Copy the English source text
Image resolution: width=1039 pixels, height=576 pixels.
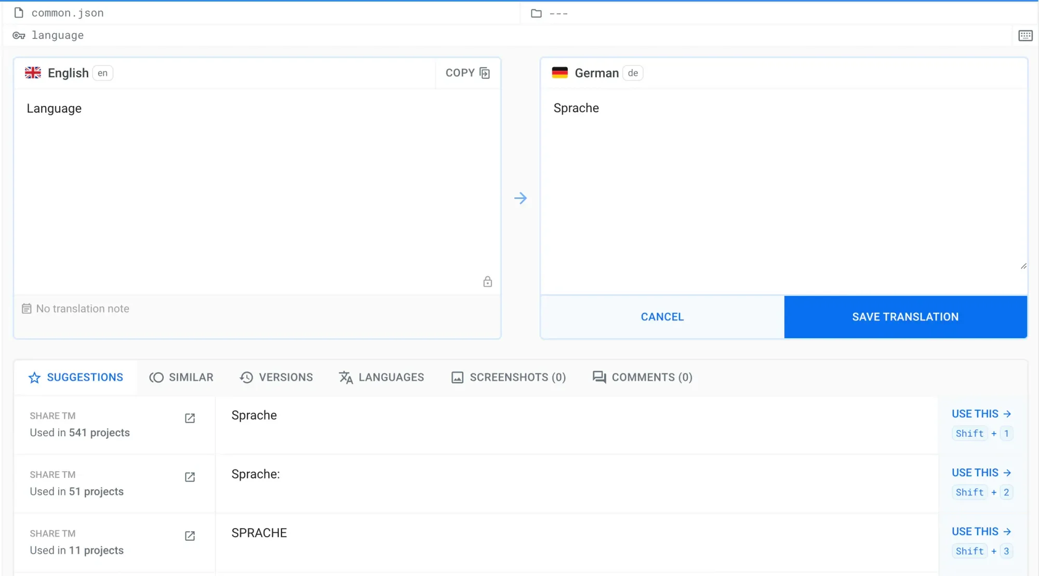tap(467, 73)
